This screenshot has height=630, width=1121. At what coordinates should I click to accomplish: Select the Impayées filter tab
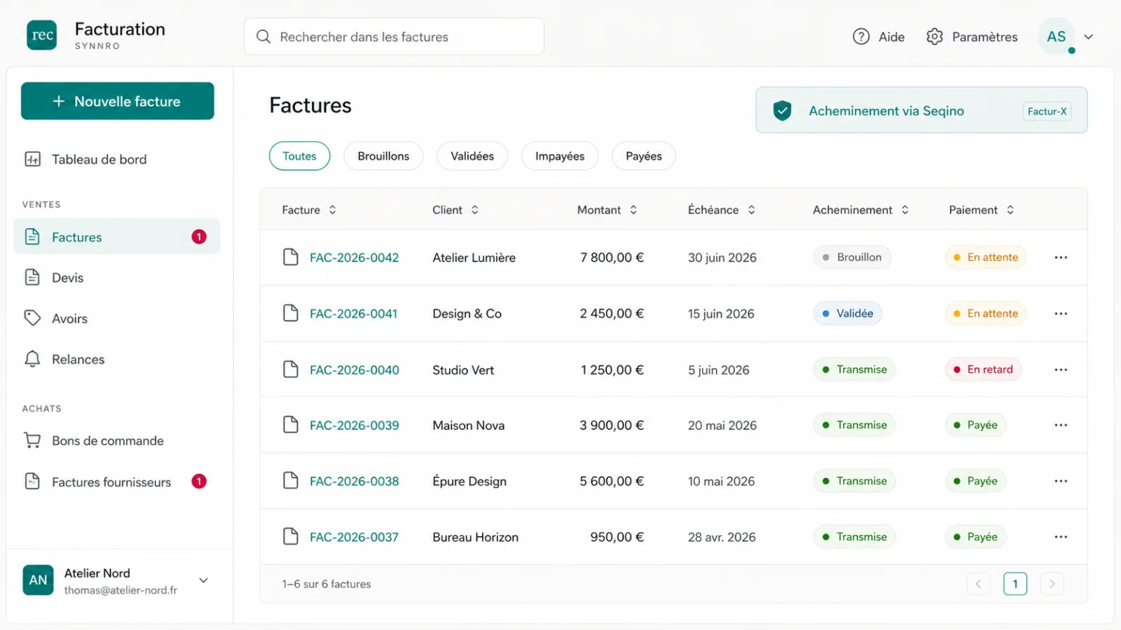(x=560, y=156)
